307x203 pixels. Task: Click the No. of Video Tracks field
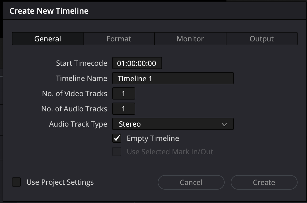(123, 93)
